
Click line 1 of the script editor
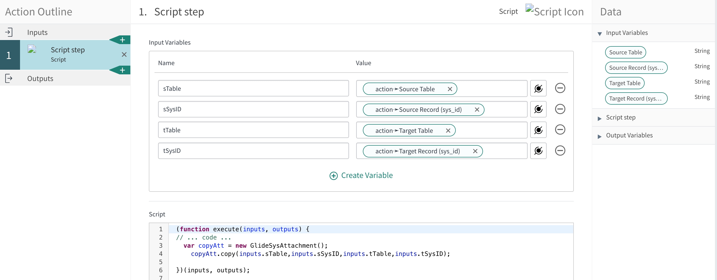click(x=371, y=229)
